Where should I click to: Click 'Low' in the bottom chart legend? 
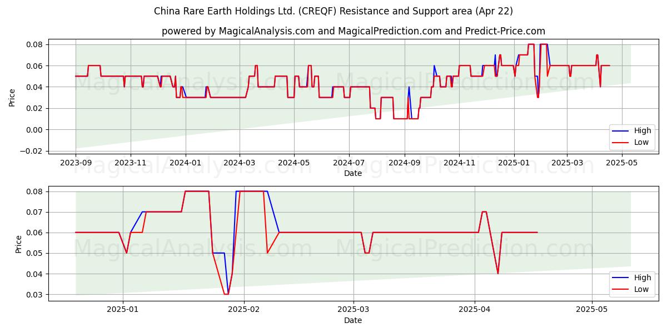[x=641, y=289]
